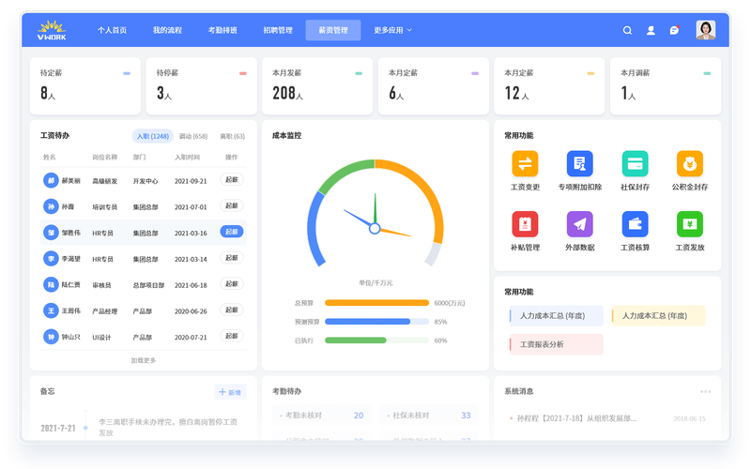Click 起薪 button for 李渴望

tap(232, 257)
